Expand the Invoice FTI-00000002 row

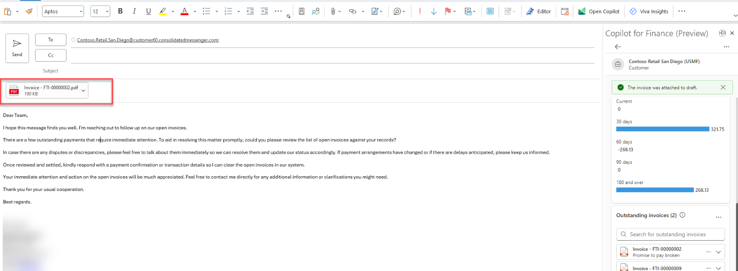[x=718, y=252]
